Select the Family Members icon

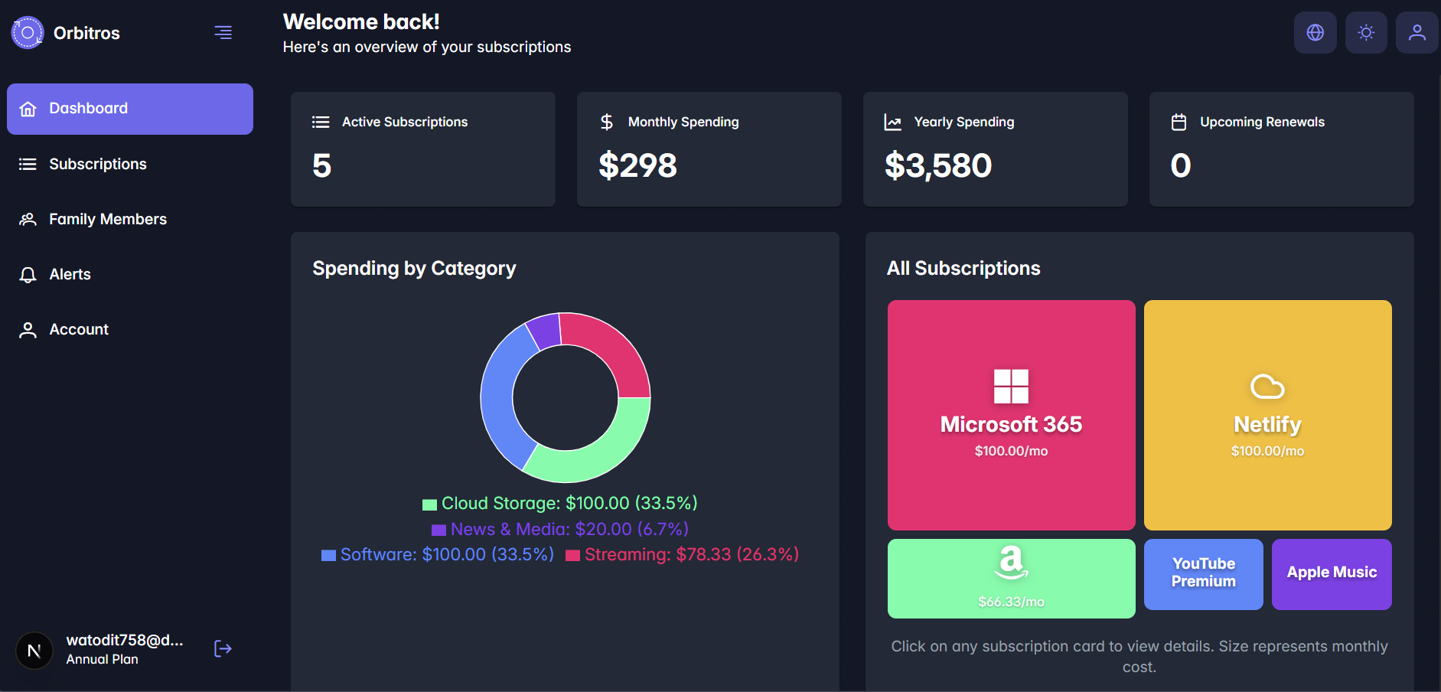(x=28, y=219)
